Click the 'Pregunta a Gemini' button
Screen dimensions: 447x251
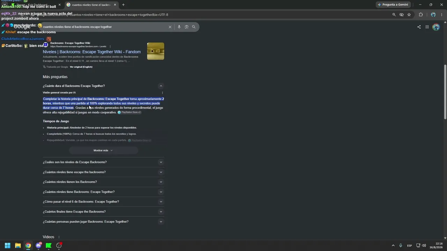393,5
